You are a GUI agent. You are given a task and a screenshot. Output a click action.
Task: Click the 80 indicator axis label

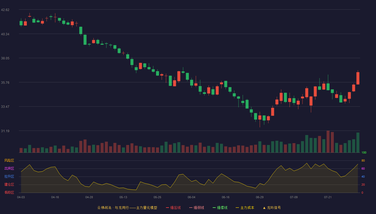(363, 160)
